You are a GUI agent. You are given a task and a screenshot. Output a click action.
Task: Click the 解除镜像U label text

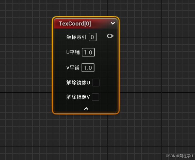coord(78,83)
